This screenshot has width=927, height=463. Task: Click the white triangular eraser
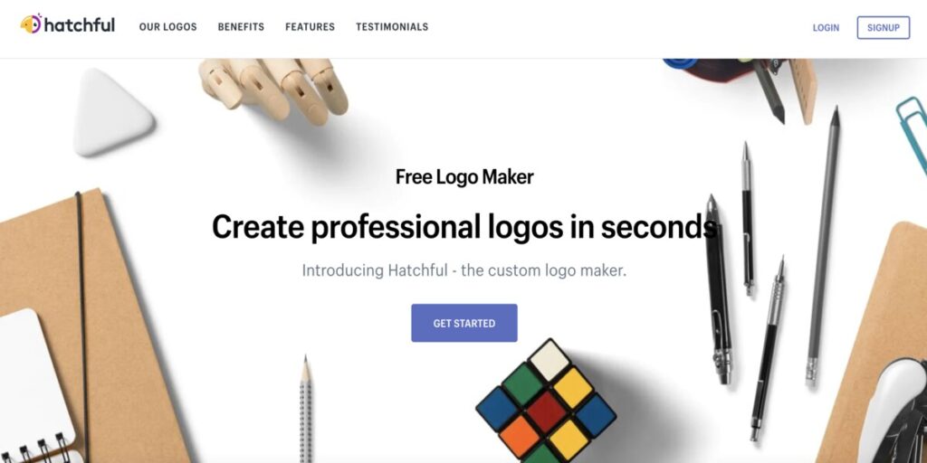coord(112,112)
